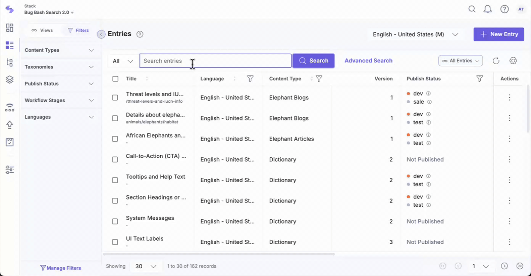Screen dimensions: 531x276
Task: Click the purple Search button
Action: [314, 61]
